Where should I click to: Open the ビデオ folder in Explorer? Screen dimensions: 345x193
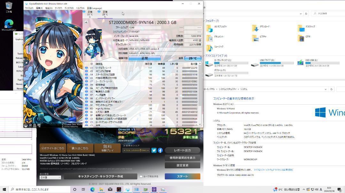[x=304, y=38]
